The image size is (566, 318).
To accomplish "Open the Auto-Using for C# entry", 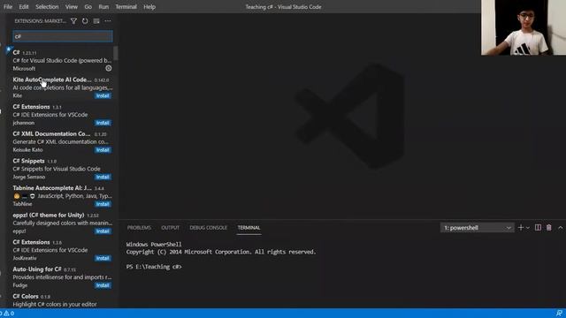I will [62, 276].
